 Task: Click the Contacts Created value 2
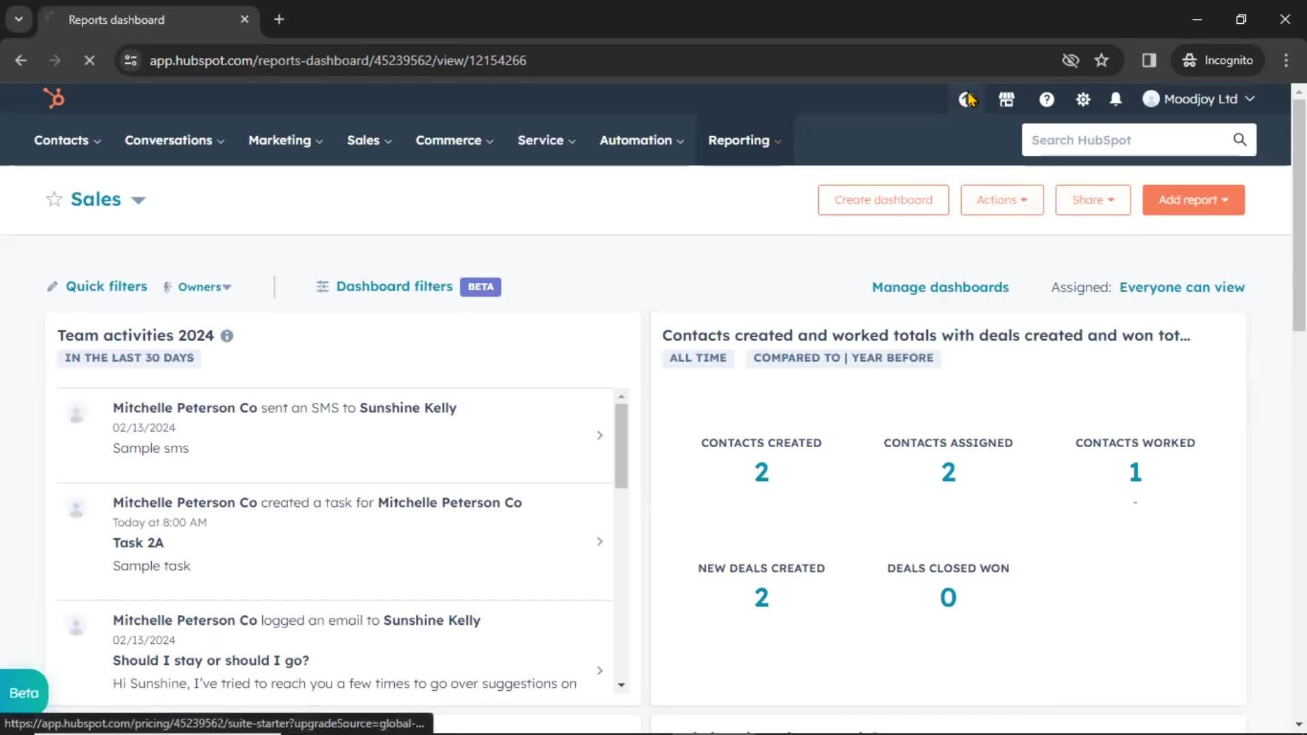point(761,472)
